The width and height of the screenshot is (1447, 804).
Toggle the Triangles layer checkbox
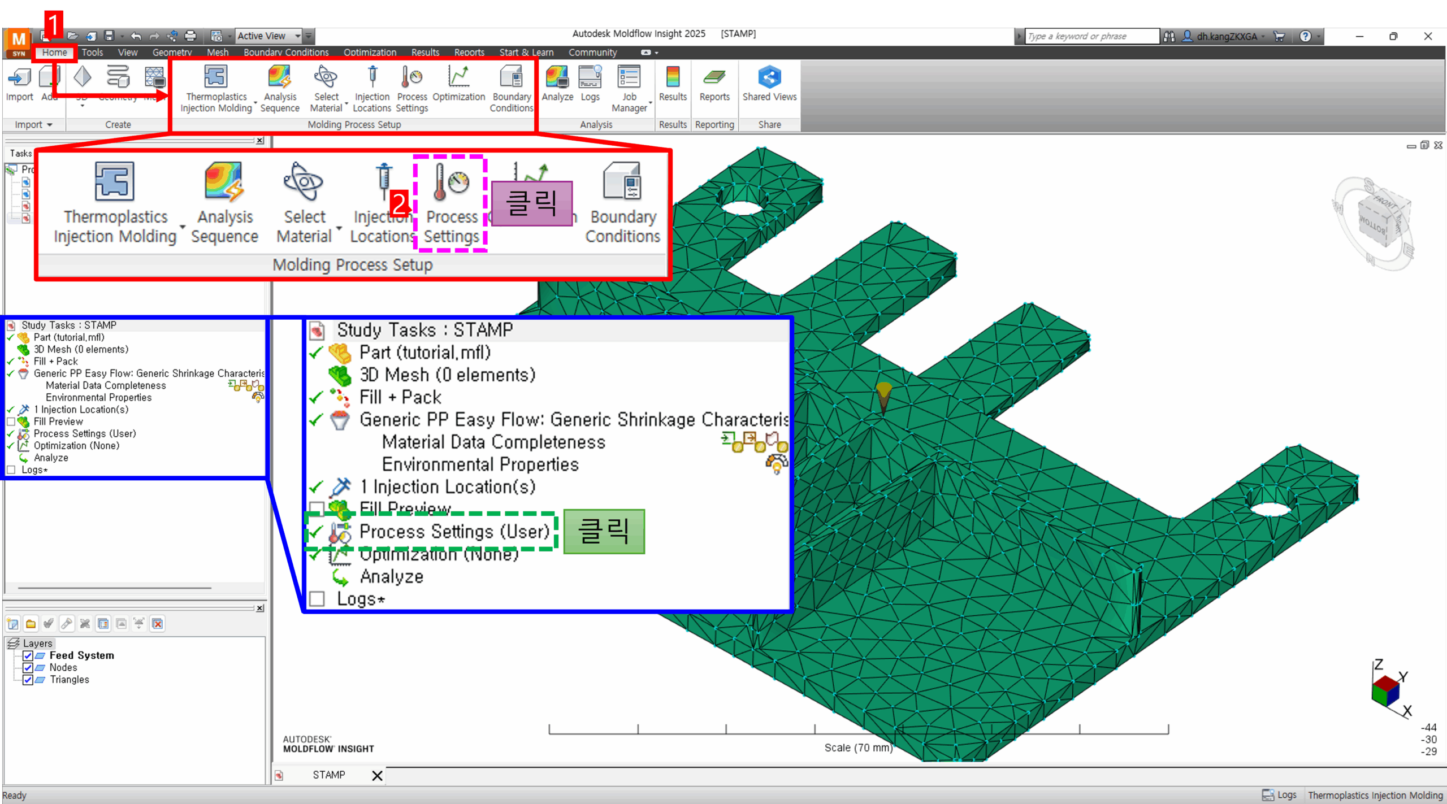tap(28, 680)
